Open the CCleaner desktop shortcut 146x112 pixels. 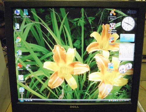click(x=112, y=41)
